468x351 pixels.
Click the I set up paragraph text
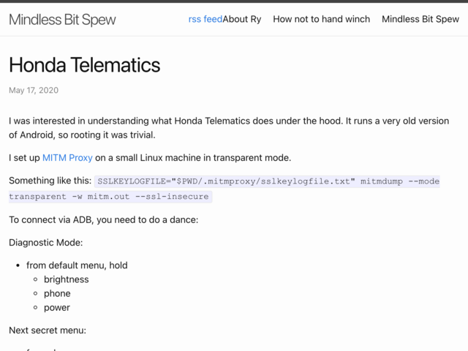pyautogui.click(x=150, y=158)
